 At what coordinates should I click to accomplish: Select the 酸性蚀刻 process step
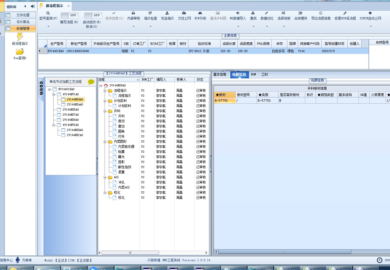pyautogui.click(x=124, y=167)
